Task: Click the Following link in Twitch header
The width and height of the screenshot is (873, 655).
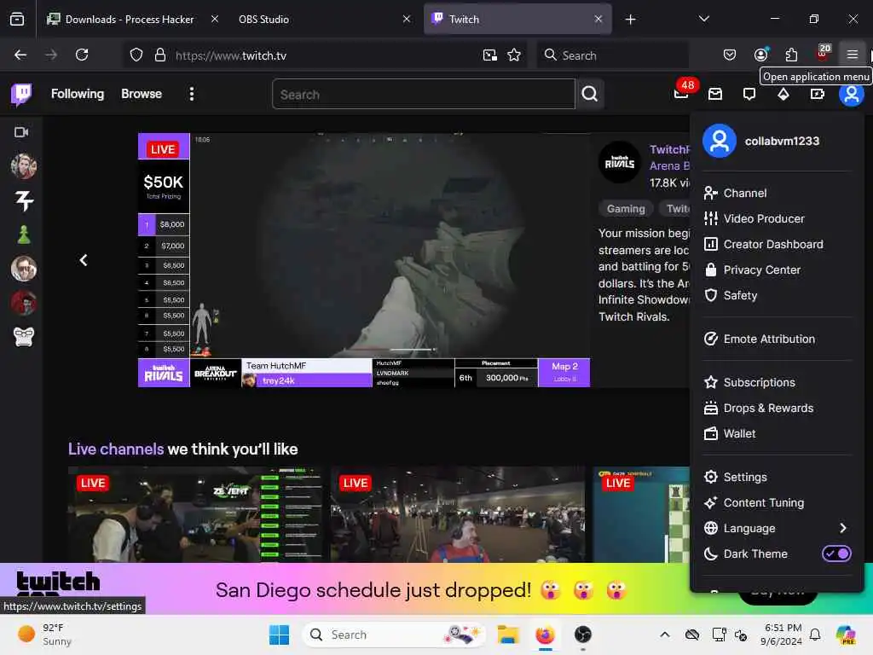Action: (x=78, y=94)
